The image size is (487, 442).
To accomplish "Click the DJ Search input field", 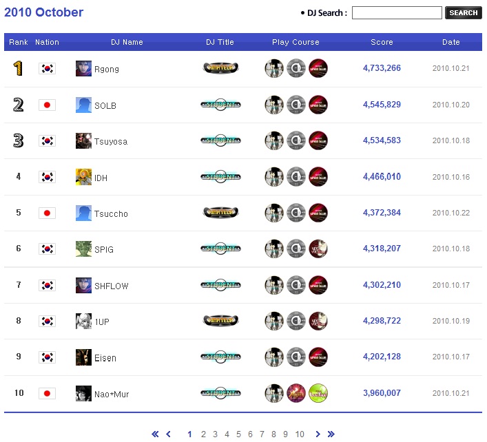I will pos(397,13).
